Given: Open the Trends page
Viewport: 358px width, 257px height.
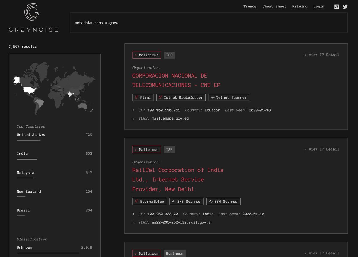Looking at the screenshot, I should coord(250,6).
